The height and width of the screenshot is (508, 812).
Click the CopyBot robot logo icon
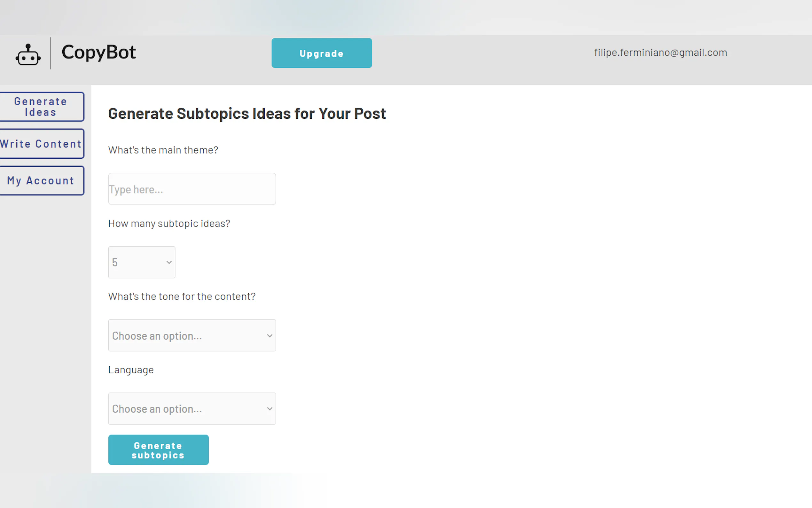[x=28, y=55]
